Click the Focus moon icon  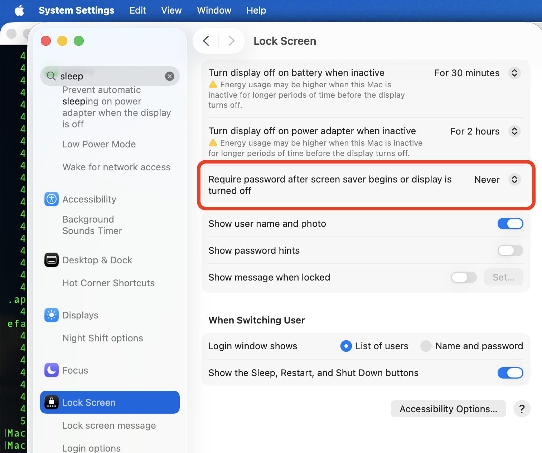tap(52, 370)
